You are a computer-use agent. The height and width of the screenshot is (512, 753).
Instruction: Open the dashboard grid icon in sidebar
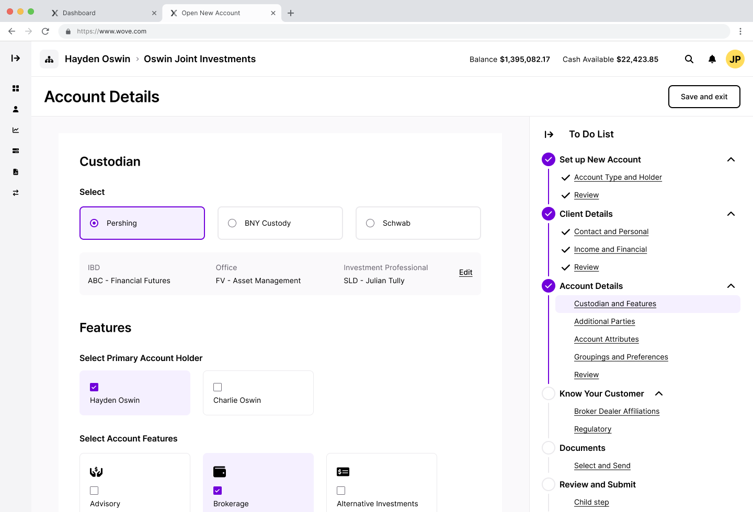[15, 88]
